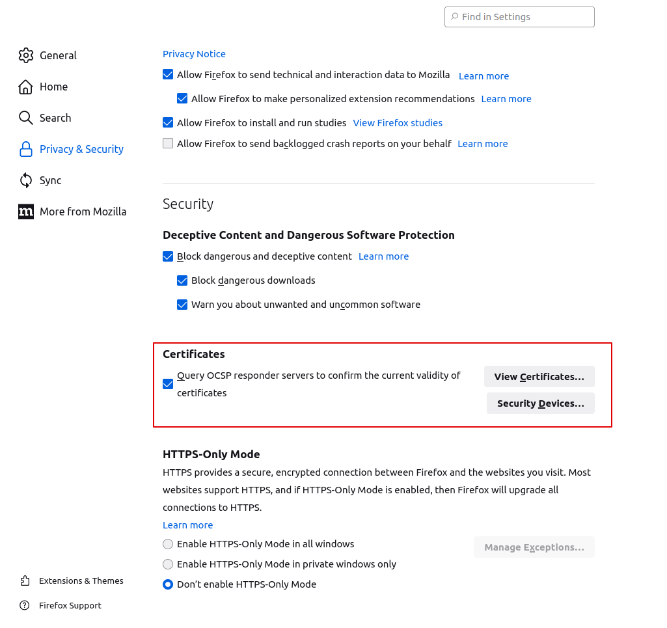Click the Privacy & Security lock icon
The width and height of the screenshot is (667, 628).
point(25,149)
